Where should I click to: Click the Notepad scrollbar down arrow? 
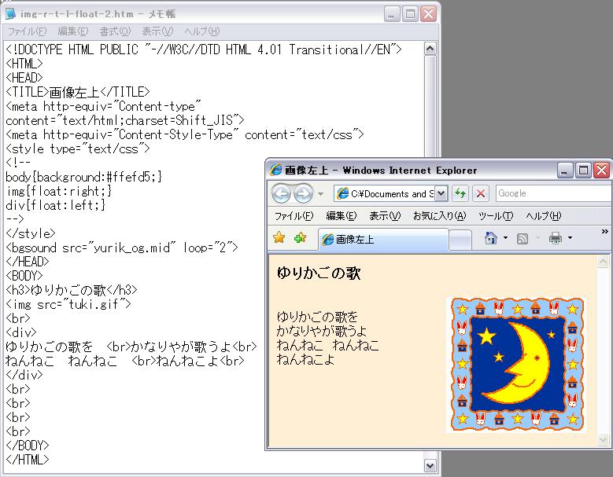(430, 465)
